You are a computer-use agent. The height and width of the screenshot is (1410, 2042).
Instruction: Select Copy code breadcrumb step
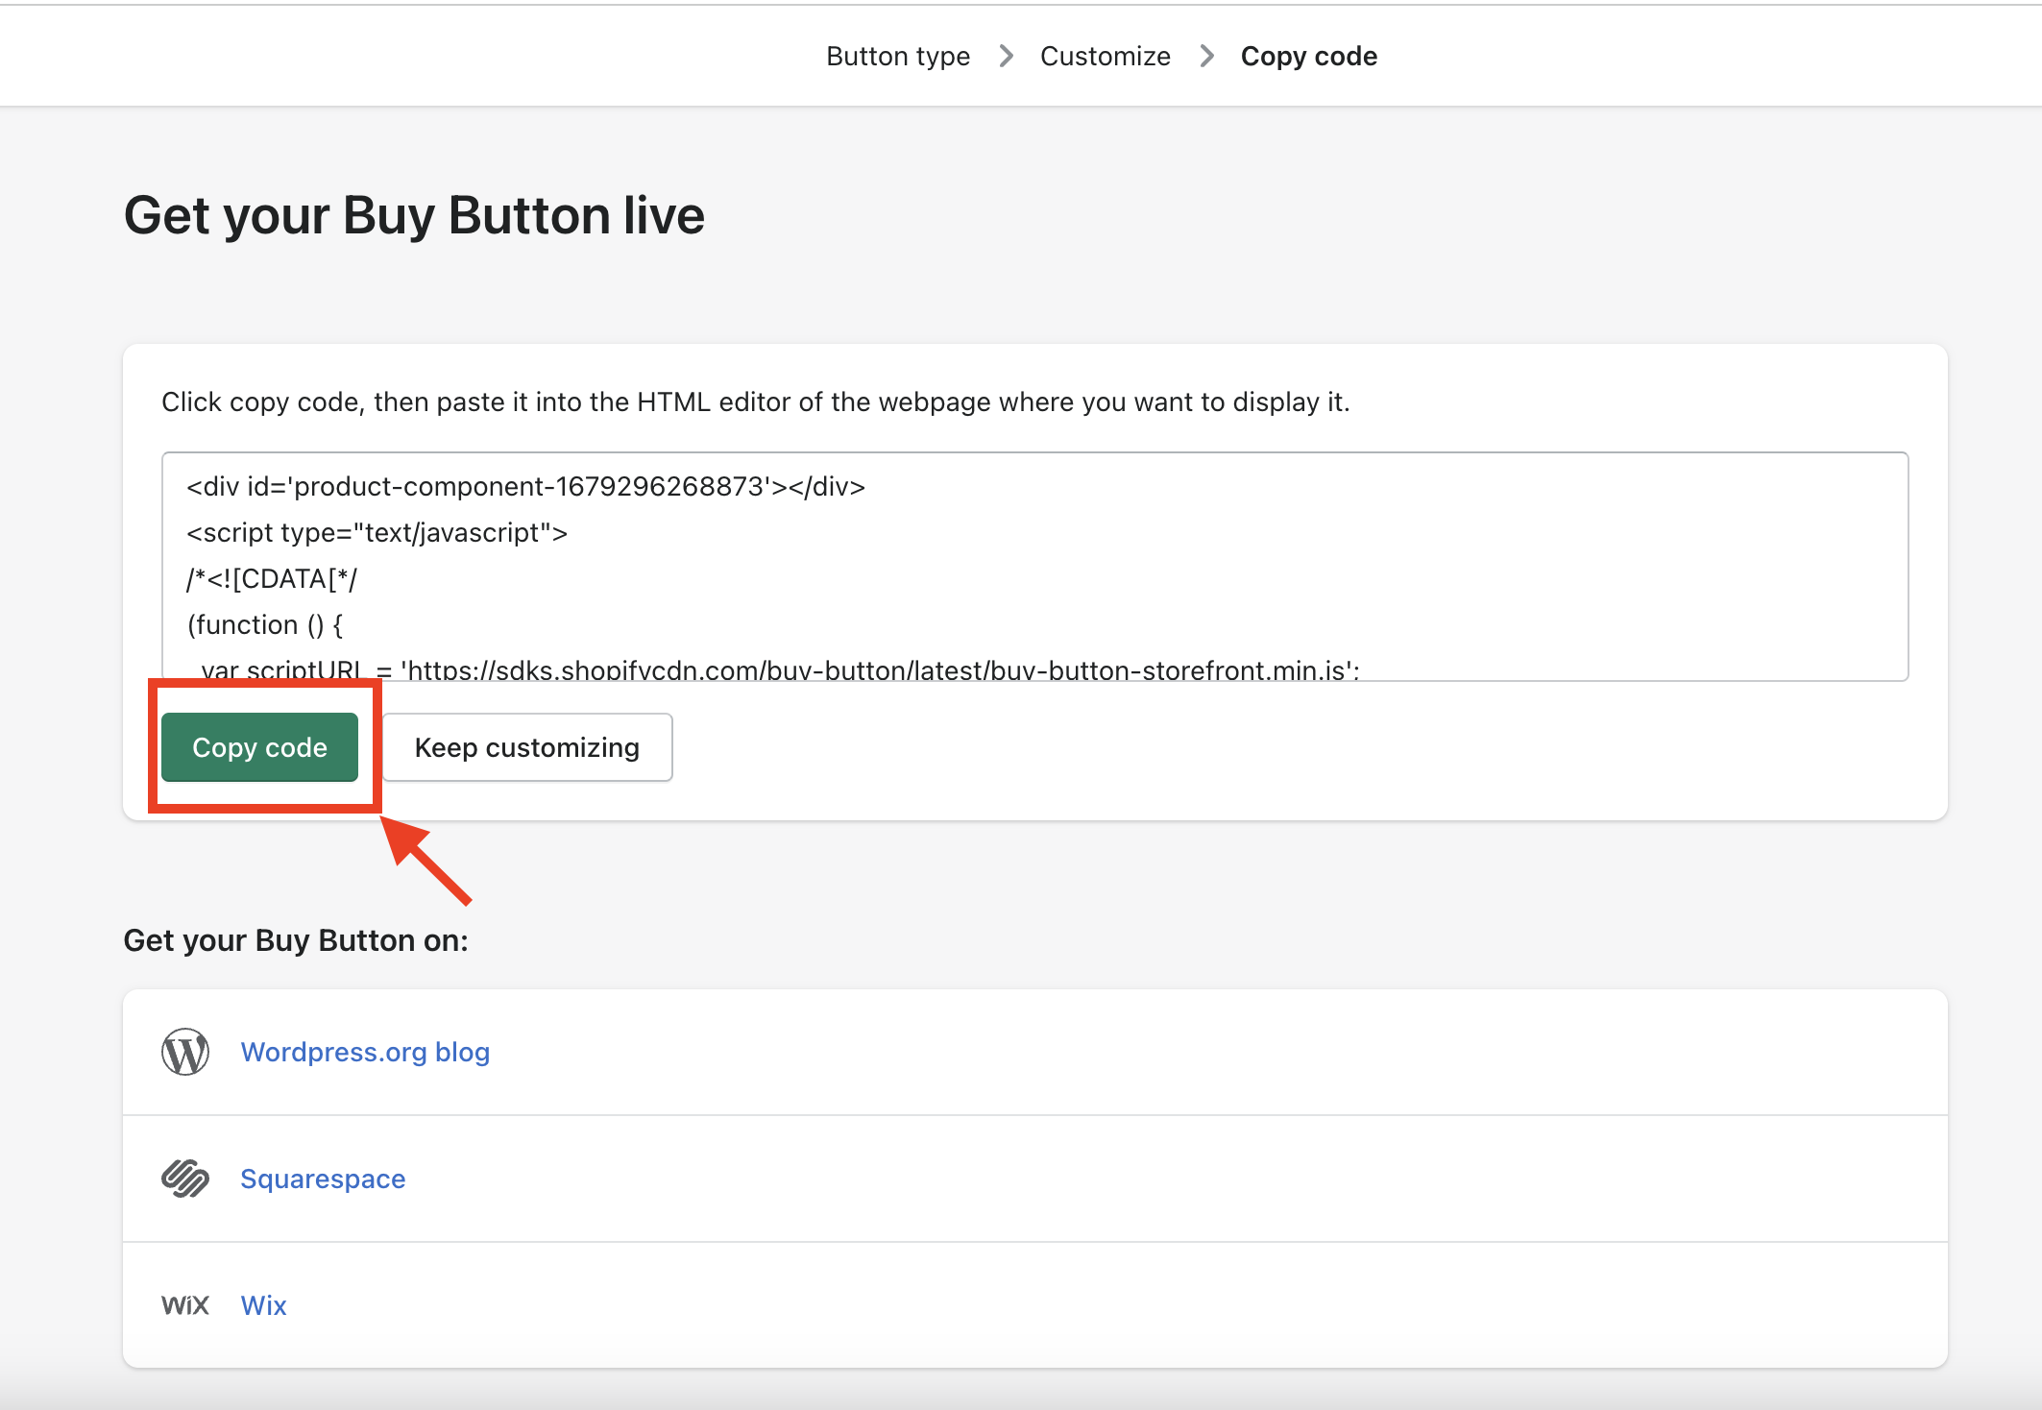pos(1308,56)
